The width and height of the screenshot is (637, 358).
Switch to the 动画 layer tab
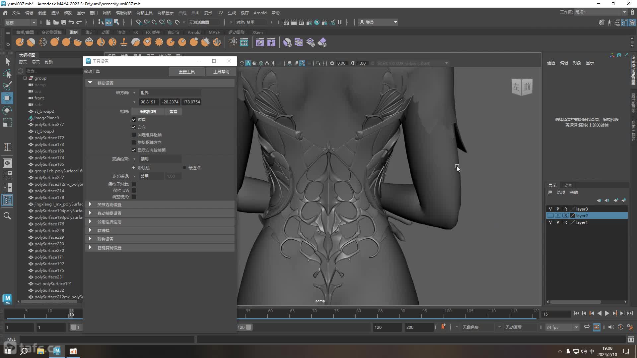tap(568, 185)
